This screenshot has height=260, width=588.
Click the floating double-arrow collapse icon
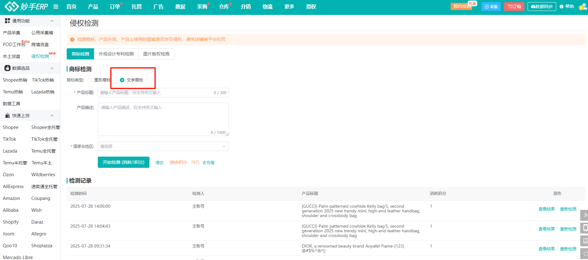(585, 215)
